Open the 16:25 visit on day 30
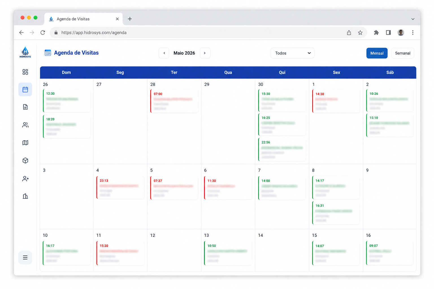This screenshot has width=434, height=289. [282, 124]
